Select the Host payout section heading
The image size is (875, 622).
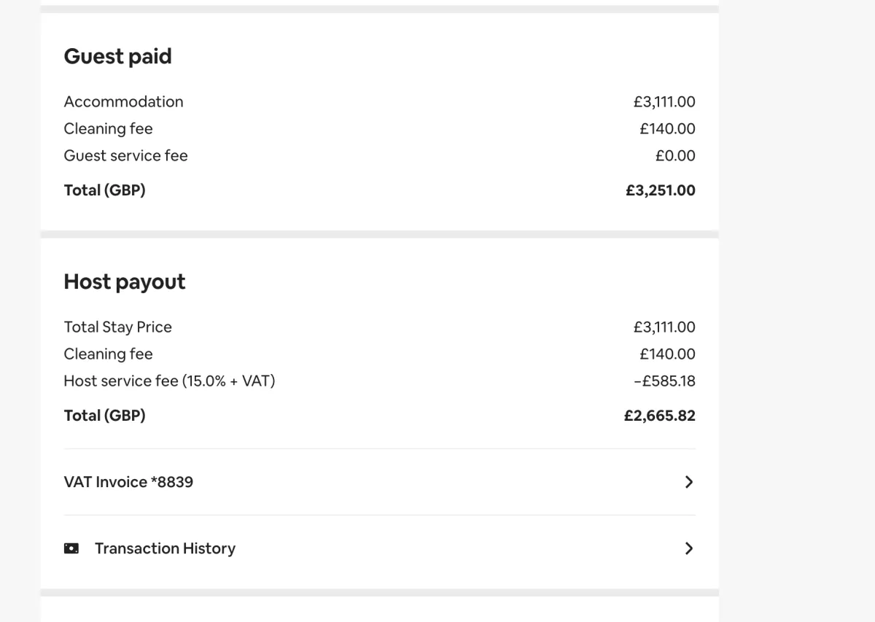pos(125,281)
